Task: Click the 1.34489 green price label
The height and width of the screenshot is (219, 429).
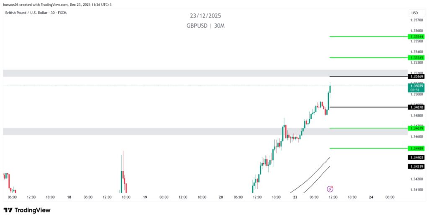Action: click(416, 148)
